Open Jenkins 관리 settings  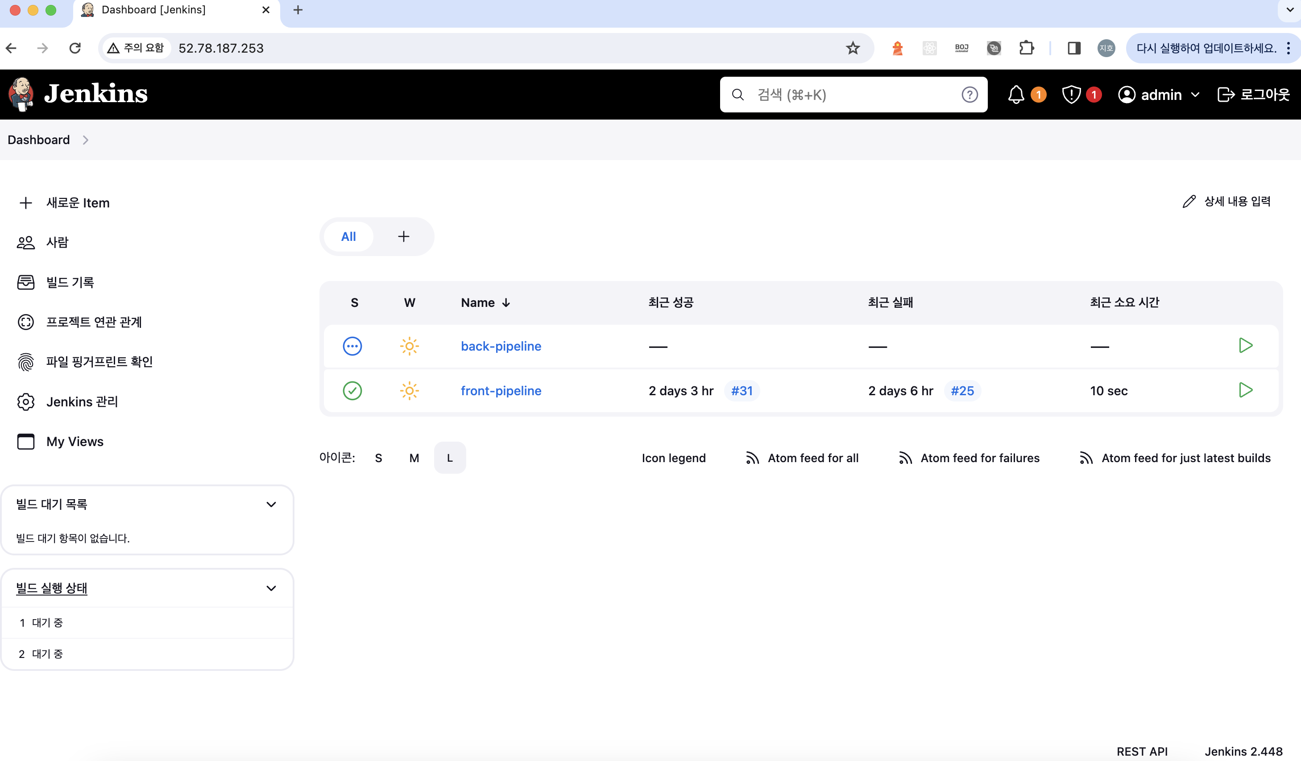coord(68,401)
